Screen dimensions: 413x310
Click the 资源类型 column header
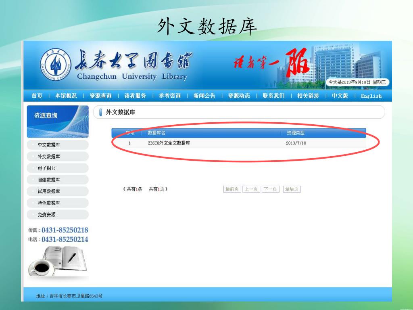click(296, 133)
